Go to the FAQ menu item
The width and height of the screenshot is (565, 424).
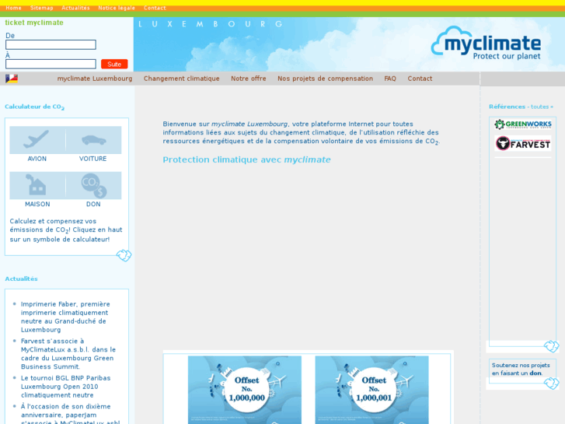click(390, 79)
